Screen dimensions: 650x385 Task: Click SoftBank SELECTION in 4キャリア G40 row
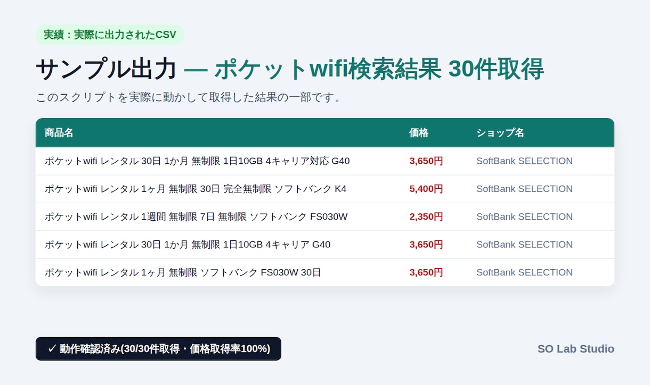coord(524,245)
